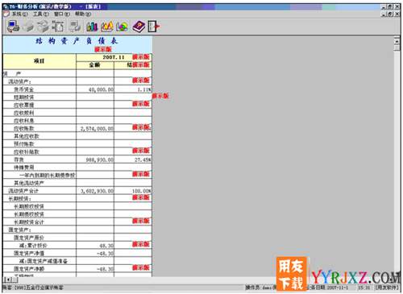
Task: Click the application icon in the menu bar
Action: (6, 14)
